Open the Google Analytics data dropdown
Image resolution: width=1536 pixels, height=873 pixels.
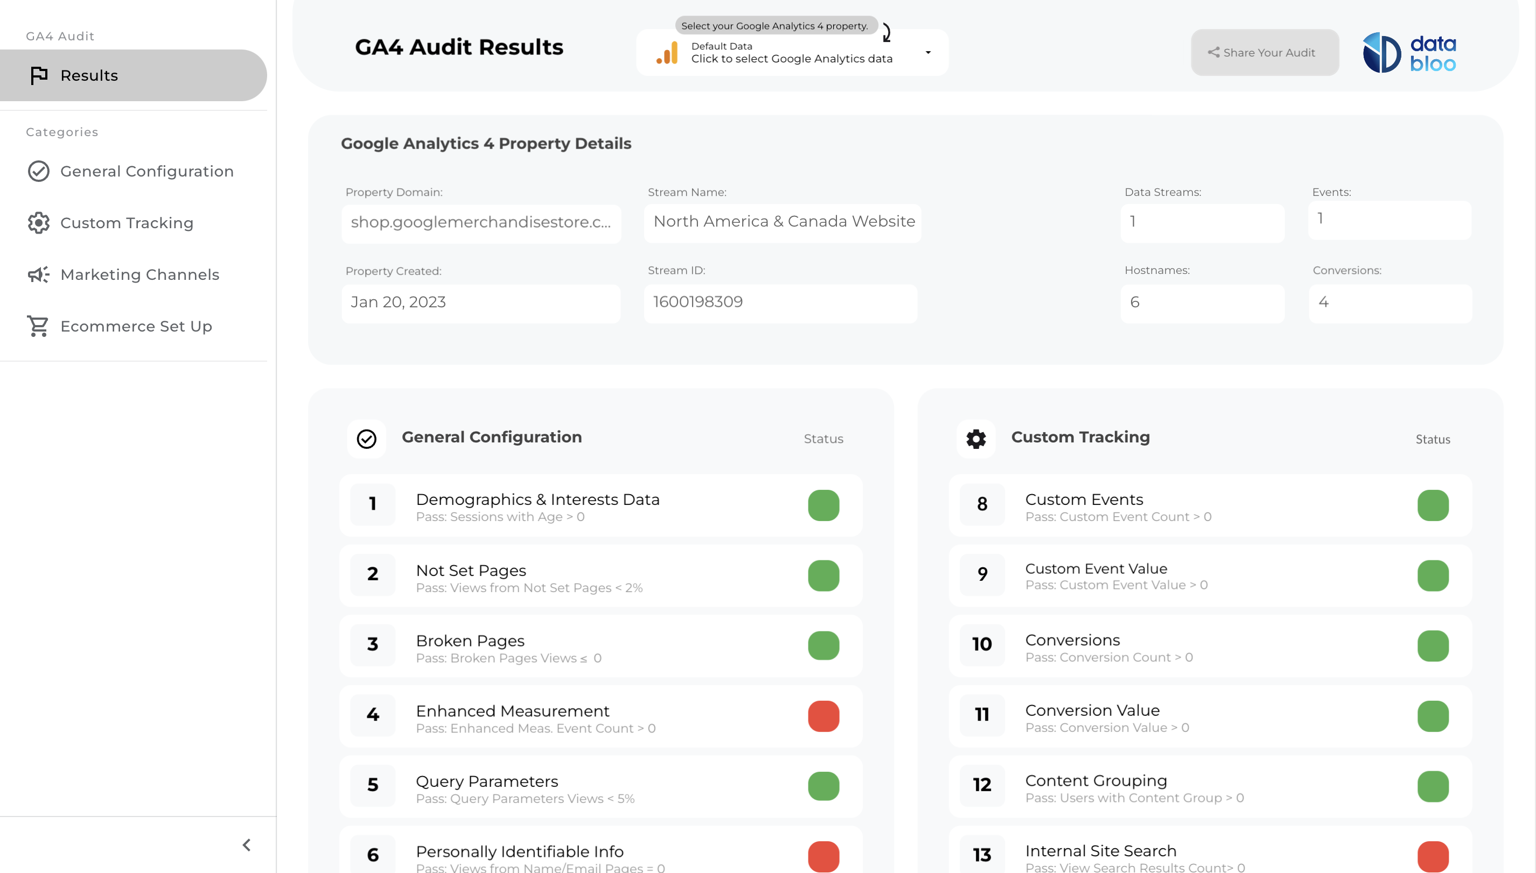click(x=927, y=53)
